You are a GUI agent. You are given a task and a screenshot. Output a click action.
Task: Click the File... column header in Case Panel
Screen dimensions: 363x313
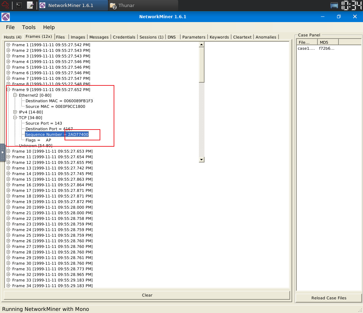[x=307, y=42]
